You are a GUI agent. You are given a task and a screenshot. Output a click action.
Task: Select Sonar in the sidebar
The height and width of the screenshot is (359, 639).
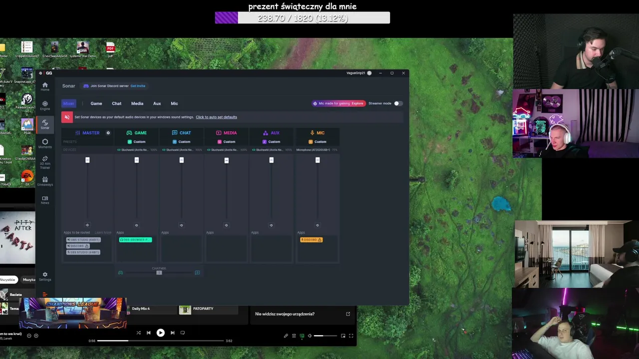point(45,124)
